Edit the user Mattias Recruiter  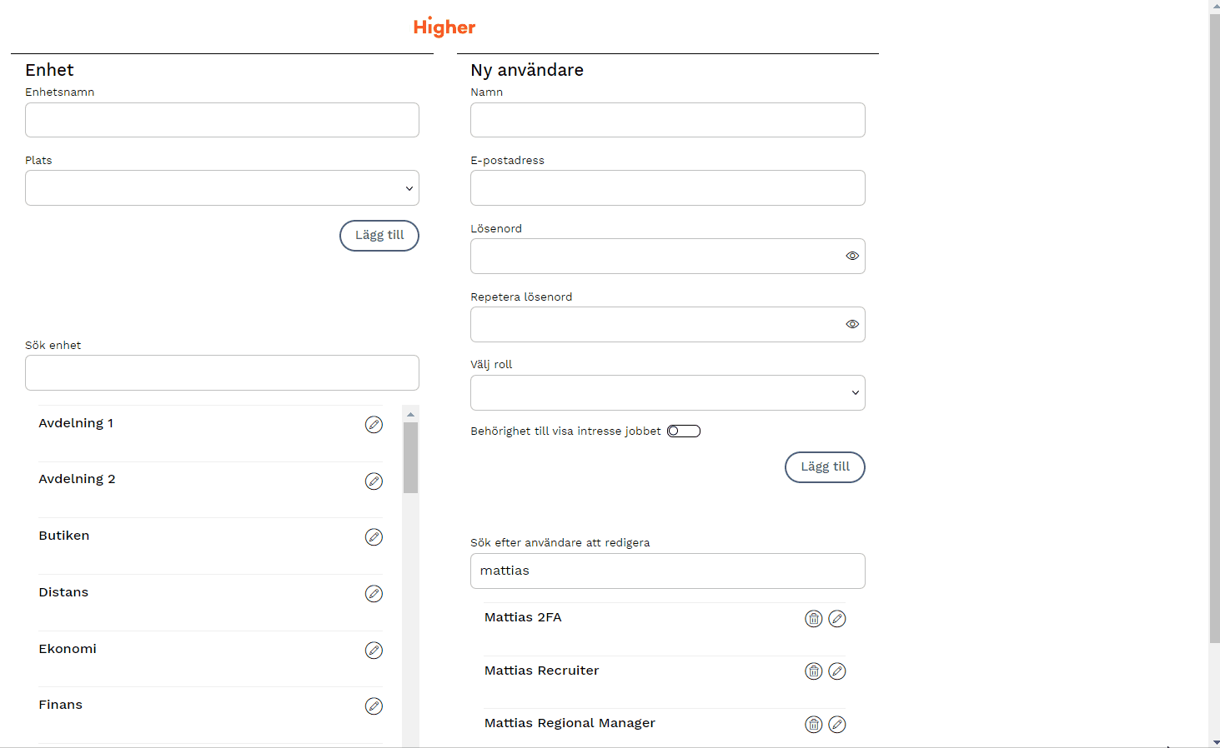[x=837, y=671]
